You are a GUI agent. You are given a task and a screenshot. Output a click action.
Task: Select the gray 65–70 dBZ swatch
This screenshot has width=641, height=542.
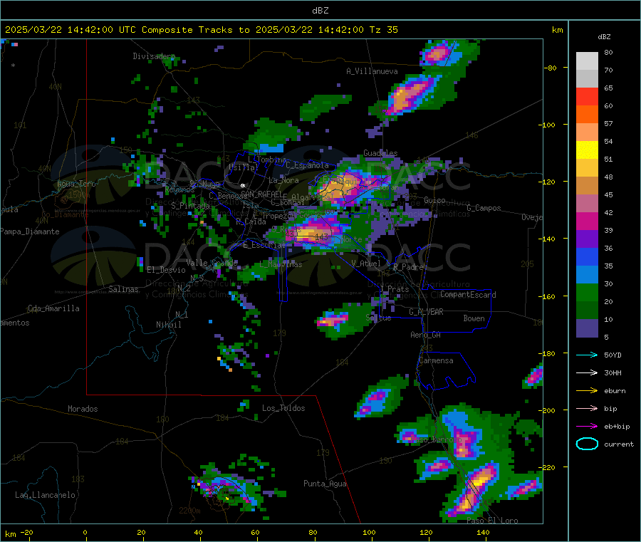point(587,79)
